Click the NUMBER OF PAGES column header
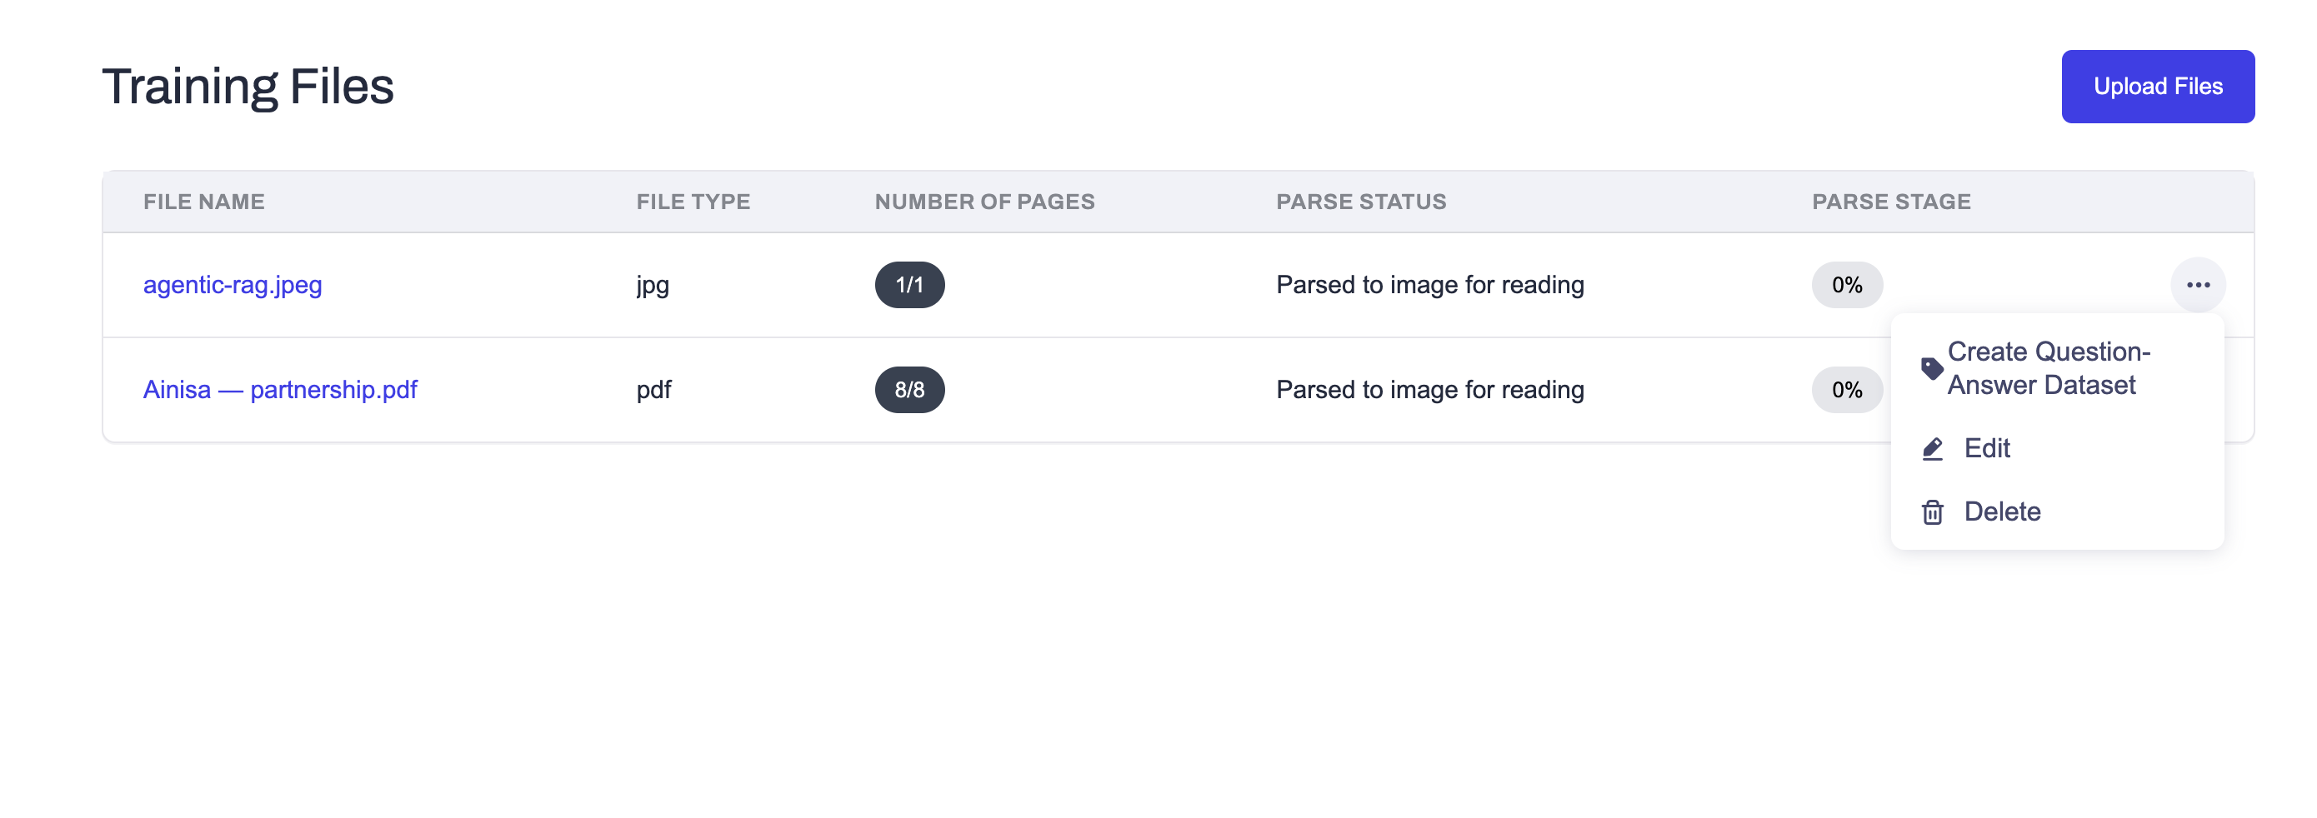This screenshot has width=2317, height=818. pos(984,202)
